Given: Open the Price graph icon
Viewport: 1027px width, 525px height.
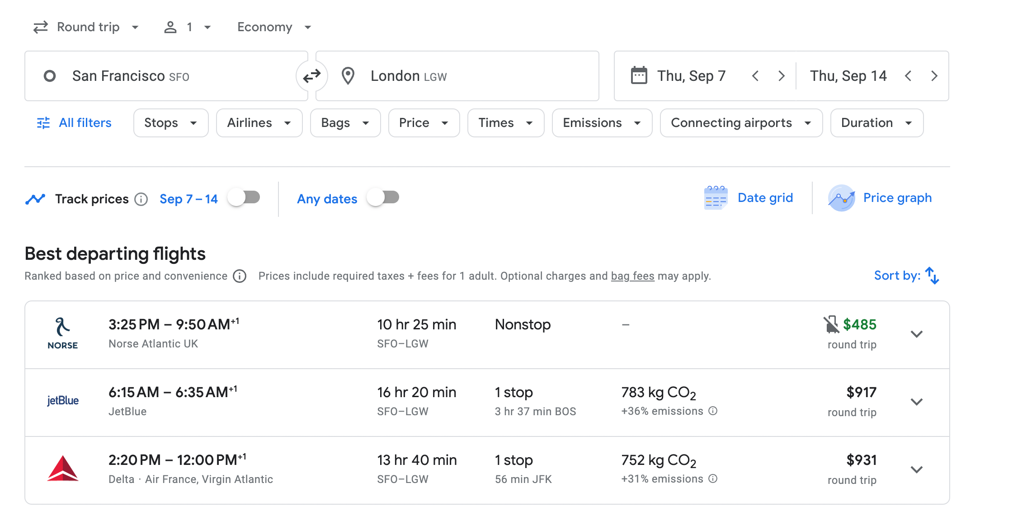Looking at the screenshot, I should pyautogui.click(x=841, y=198).
